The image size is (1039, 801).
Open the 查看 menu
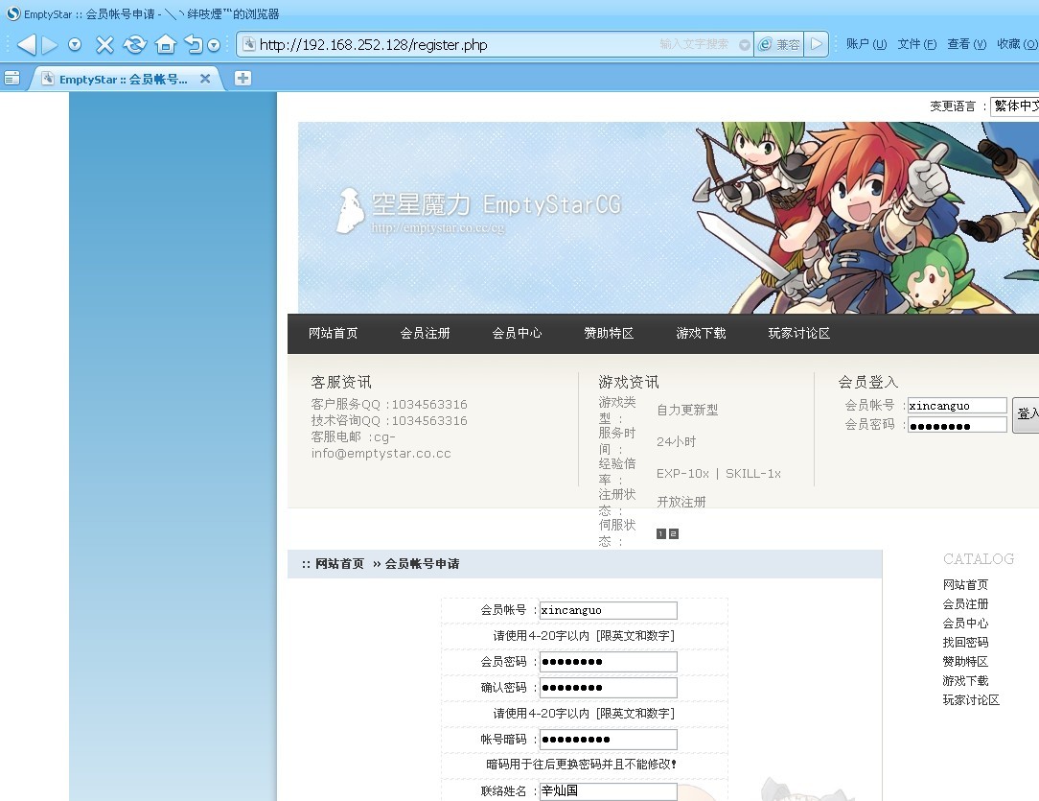tap(966, 44)
